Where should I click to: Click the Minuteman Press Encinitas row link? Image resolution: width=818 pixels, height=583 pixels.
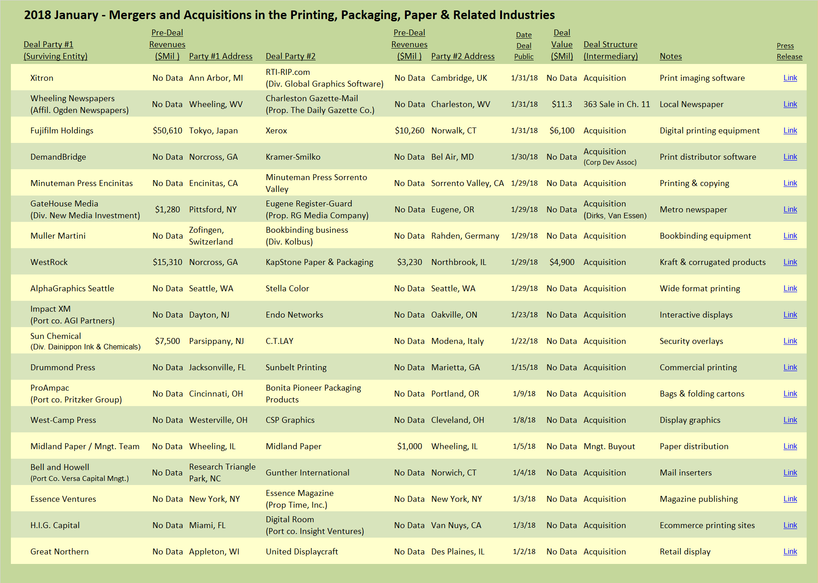coord(790,183)
